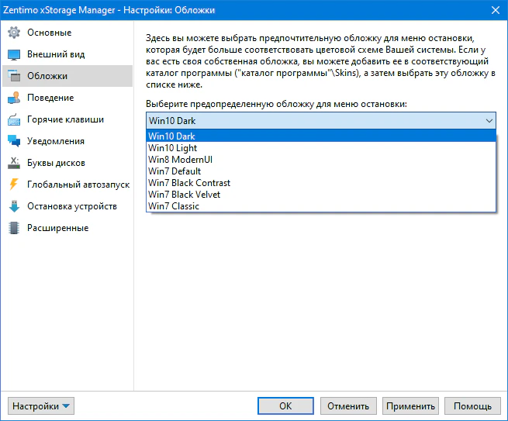Click the chip icon beside Расширенные
The height and width of the screenshot is (421, 508).
pos(13,228)
